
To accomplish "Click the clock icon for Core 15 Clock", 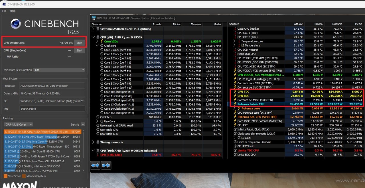I will 102,113.
